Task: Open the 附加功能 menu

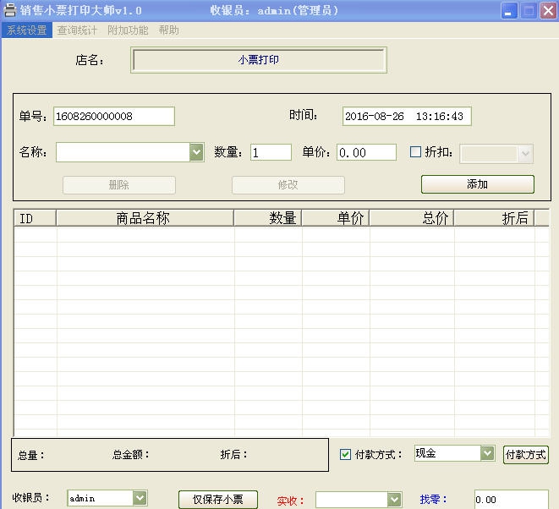Action: 128,30
